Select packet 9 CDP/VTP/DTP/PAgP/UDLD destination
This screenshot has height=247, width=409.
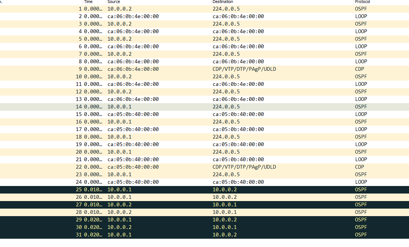(244, 69)
